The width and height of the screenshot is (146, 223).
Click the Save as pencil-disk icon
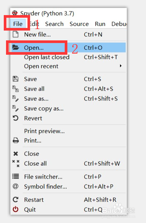(15, 98)
